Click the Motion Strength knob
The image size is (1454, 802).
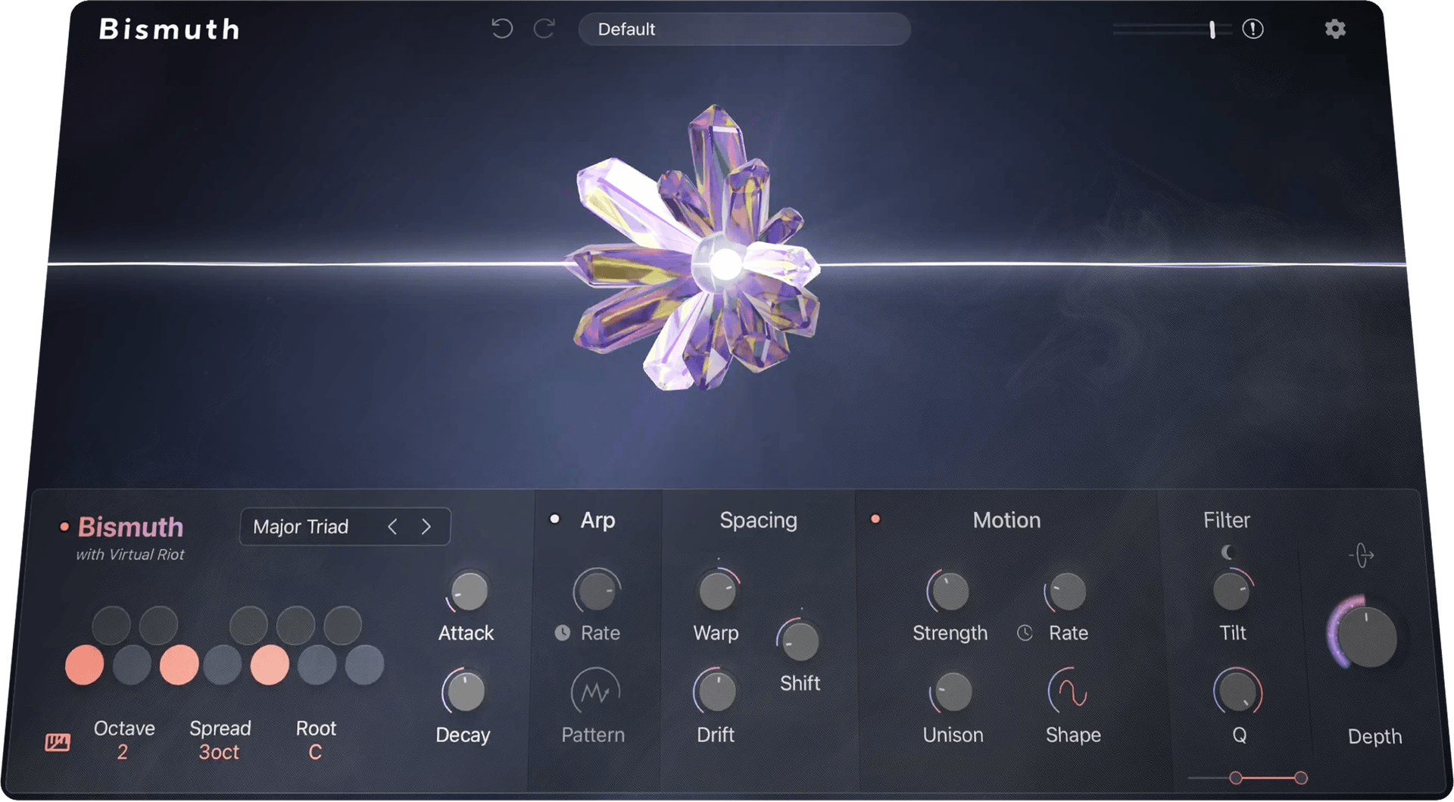tap(949, 591)
